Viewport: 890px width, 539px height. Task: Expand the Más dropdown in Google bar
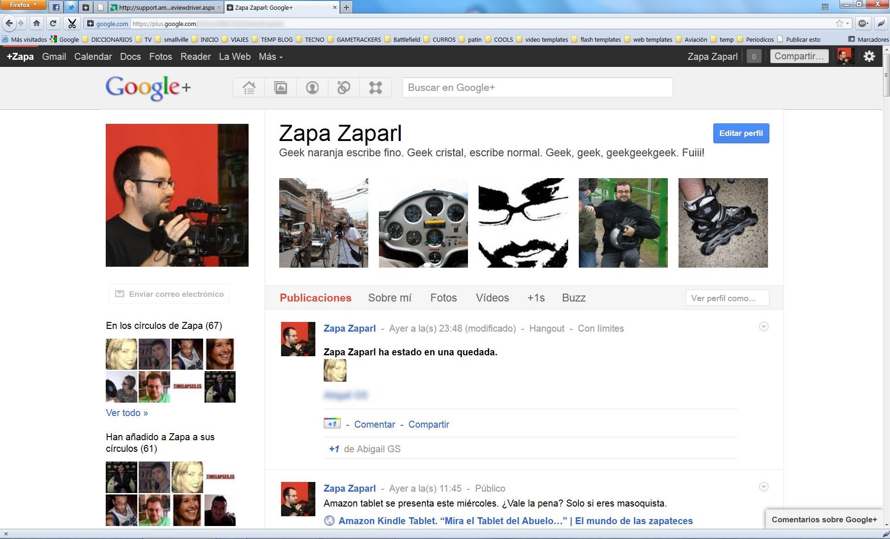270,57
